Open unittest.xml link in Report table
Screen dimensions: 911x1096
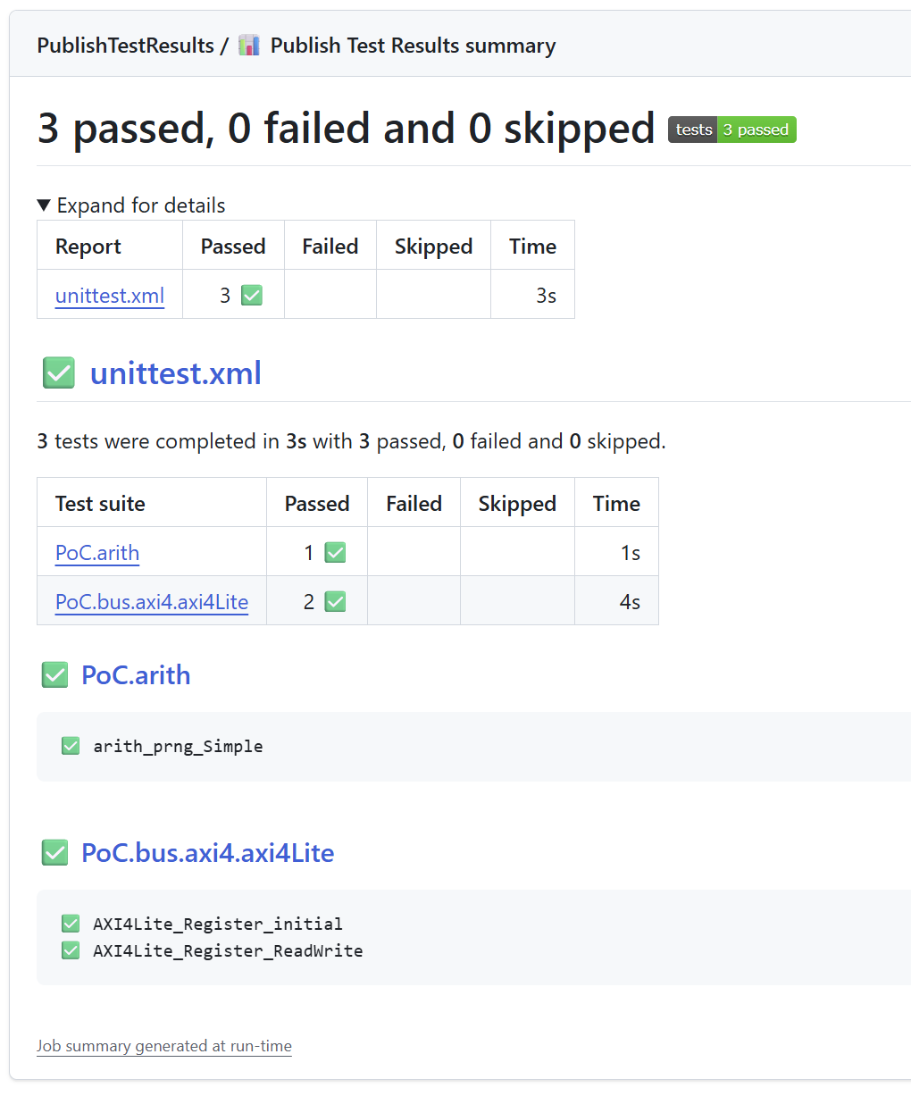tap(110, 296)
